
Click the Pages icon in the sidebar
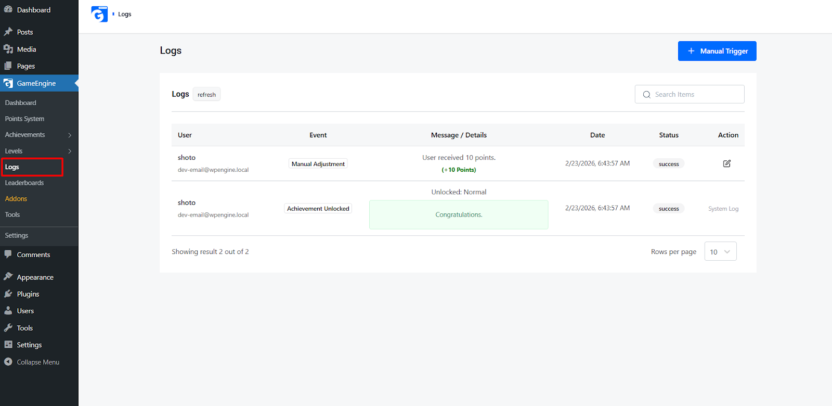click(x=8, y=66)
